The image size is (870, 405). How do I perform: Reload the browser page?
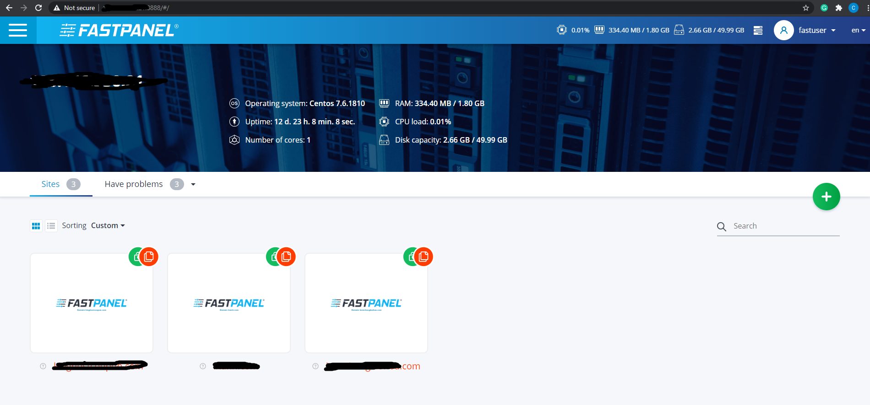38,8
